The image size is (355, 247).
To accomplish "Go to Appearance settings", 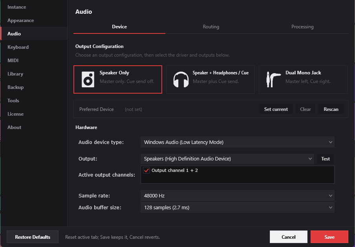I will 34,20.
